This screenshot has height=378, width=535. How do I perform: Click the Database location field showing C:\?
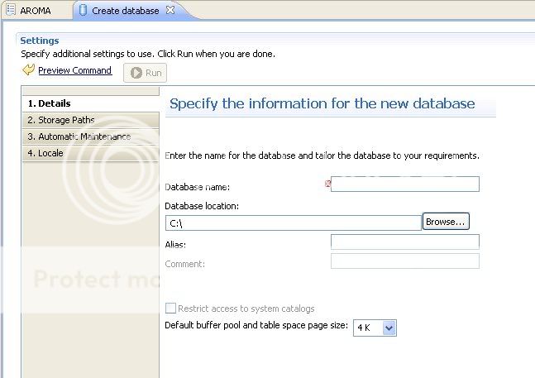click(x=294, y=222)
